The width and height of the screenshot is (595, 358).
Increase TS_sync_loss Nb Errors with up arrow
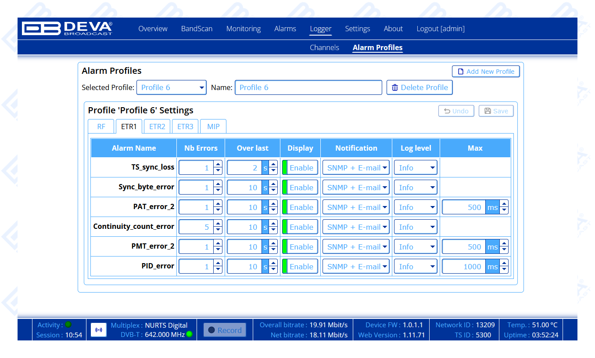[x=218, y=164]
